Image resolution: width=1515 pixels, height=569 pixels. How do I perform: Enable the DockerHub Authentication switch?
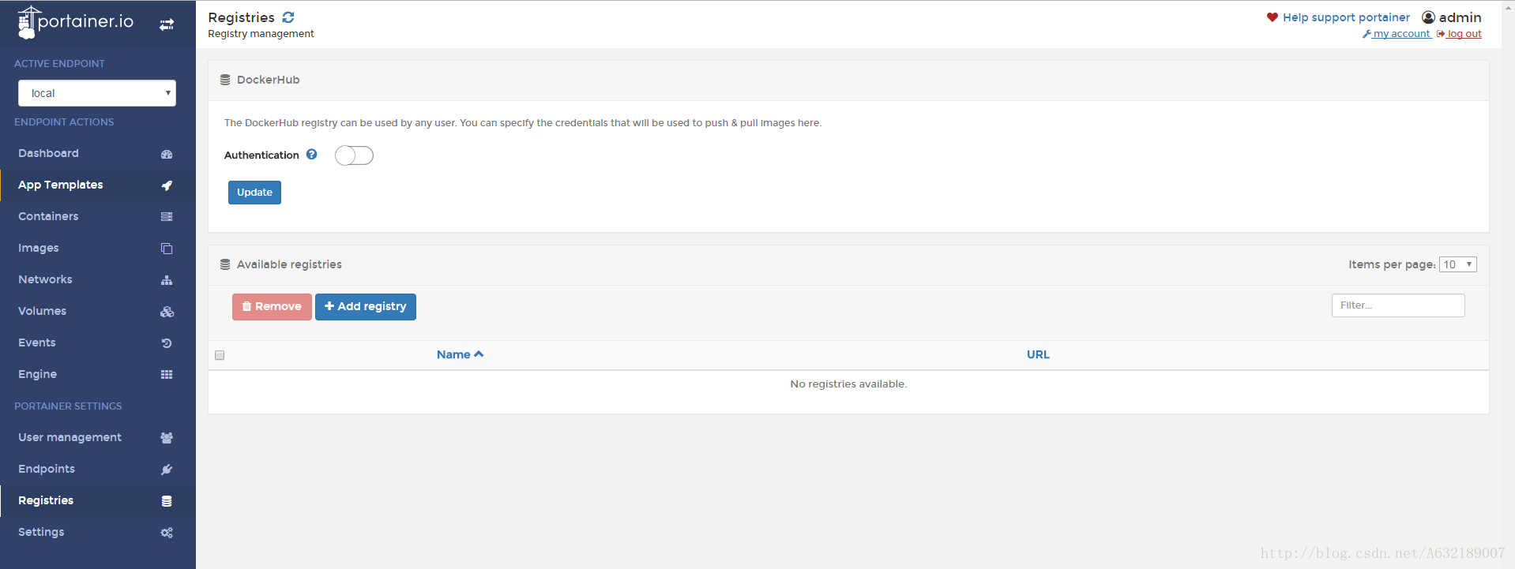coord(354,155)
